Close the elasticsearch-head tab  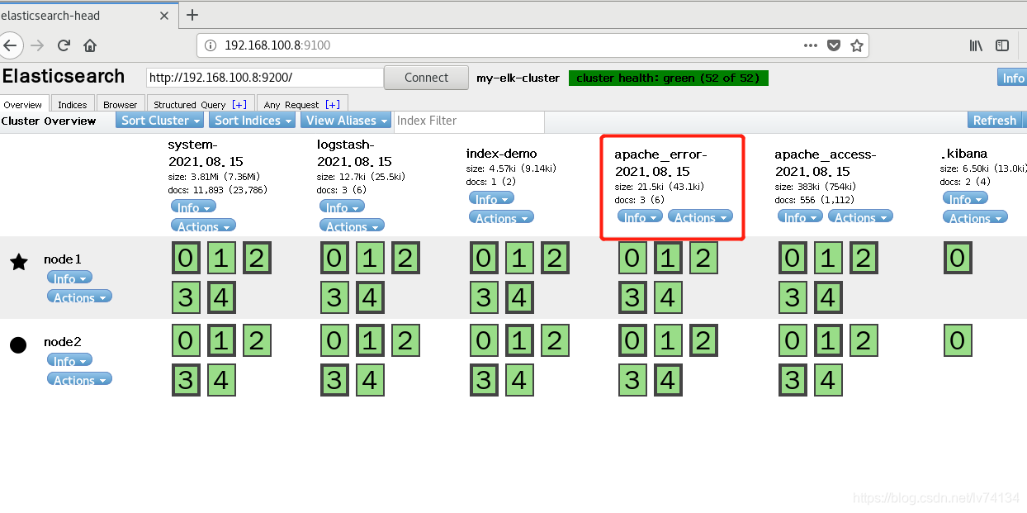coord(165,15)
